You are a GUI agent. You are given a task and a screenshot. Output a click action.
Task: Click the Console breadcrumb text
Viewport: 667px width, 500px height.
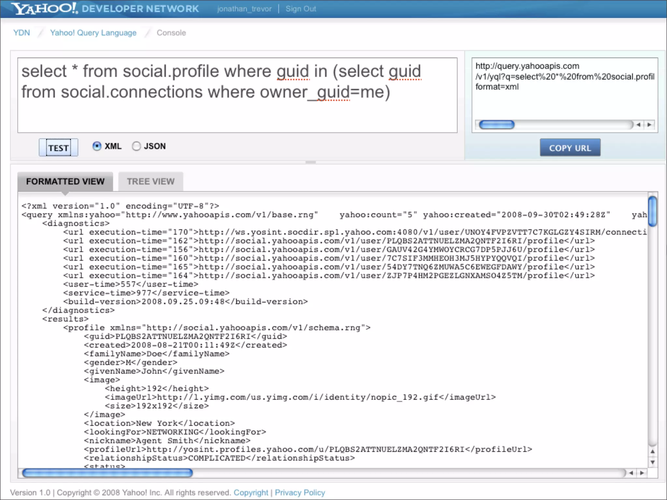(171, 33)
